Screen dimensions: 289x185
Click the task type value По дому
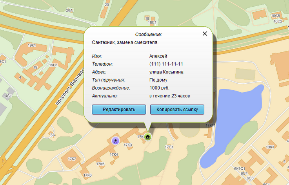[x=158, y=80]
